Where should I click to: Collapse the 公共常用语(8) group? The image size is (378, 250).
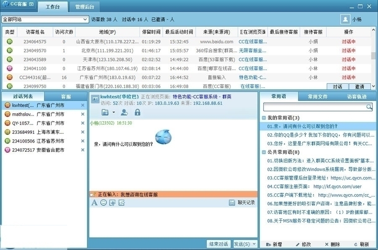pyautogui.click(x=264, y=152)
